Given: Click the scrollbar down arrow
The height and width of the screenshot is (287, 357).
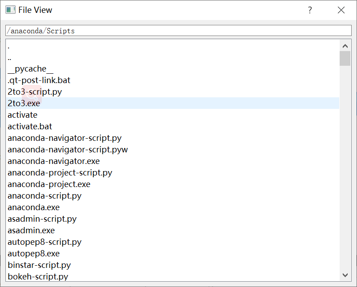Looking at the screenshot, I should [x=345, y=275].
